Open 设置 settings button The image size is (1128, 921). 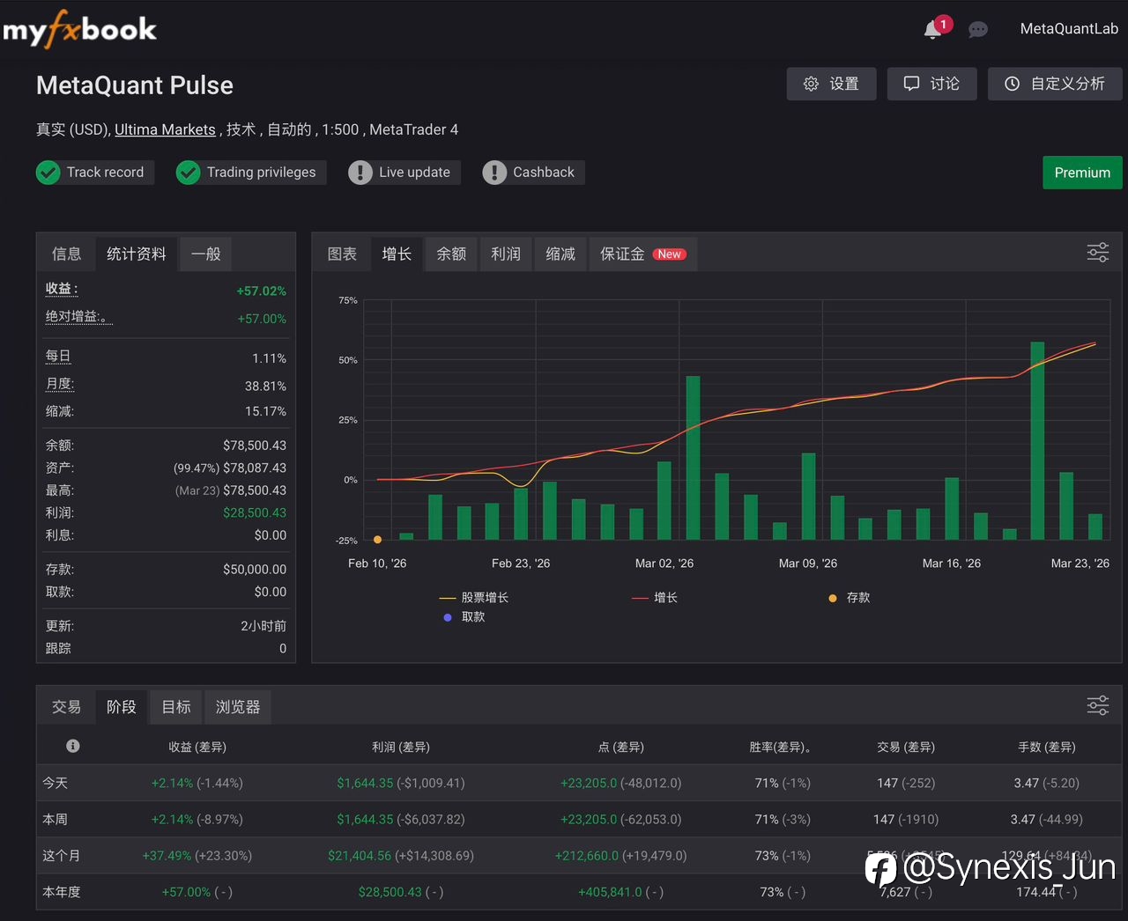pyautogui.click(x=831, y=84)
